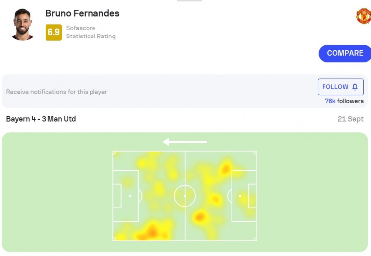Click the gray drag handle at top

pos(189,1)
